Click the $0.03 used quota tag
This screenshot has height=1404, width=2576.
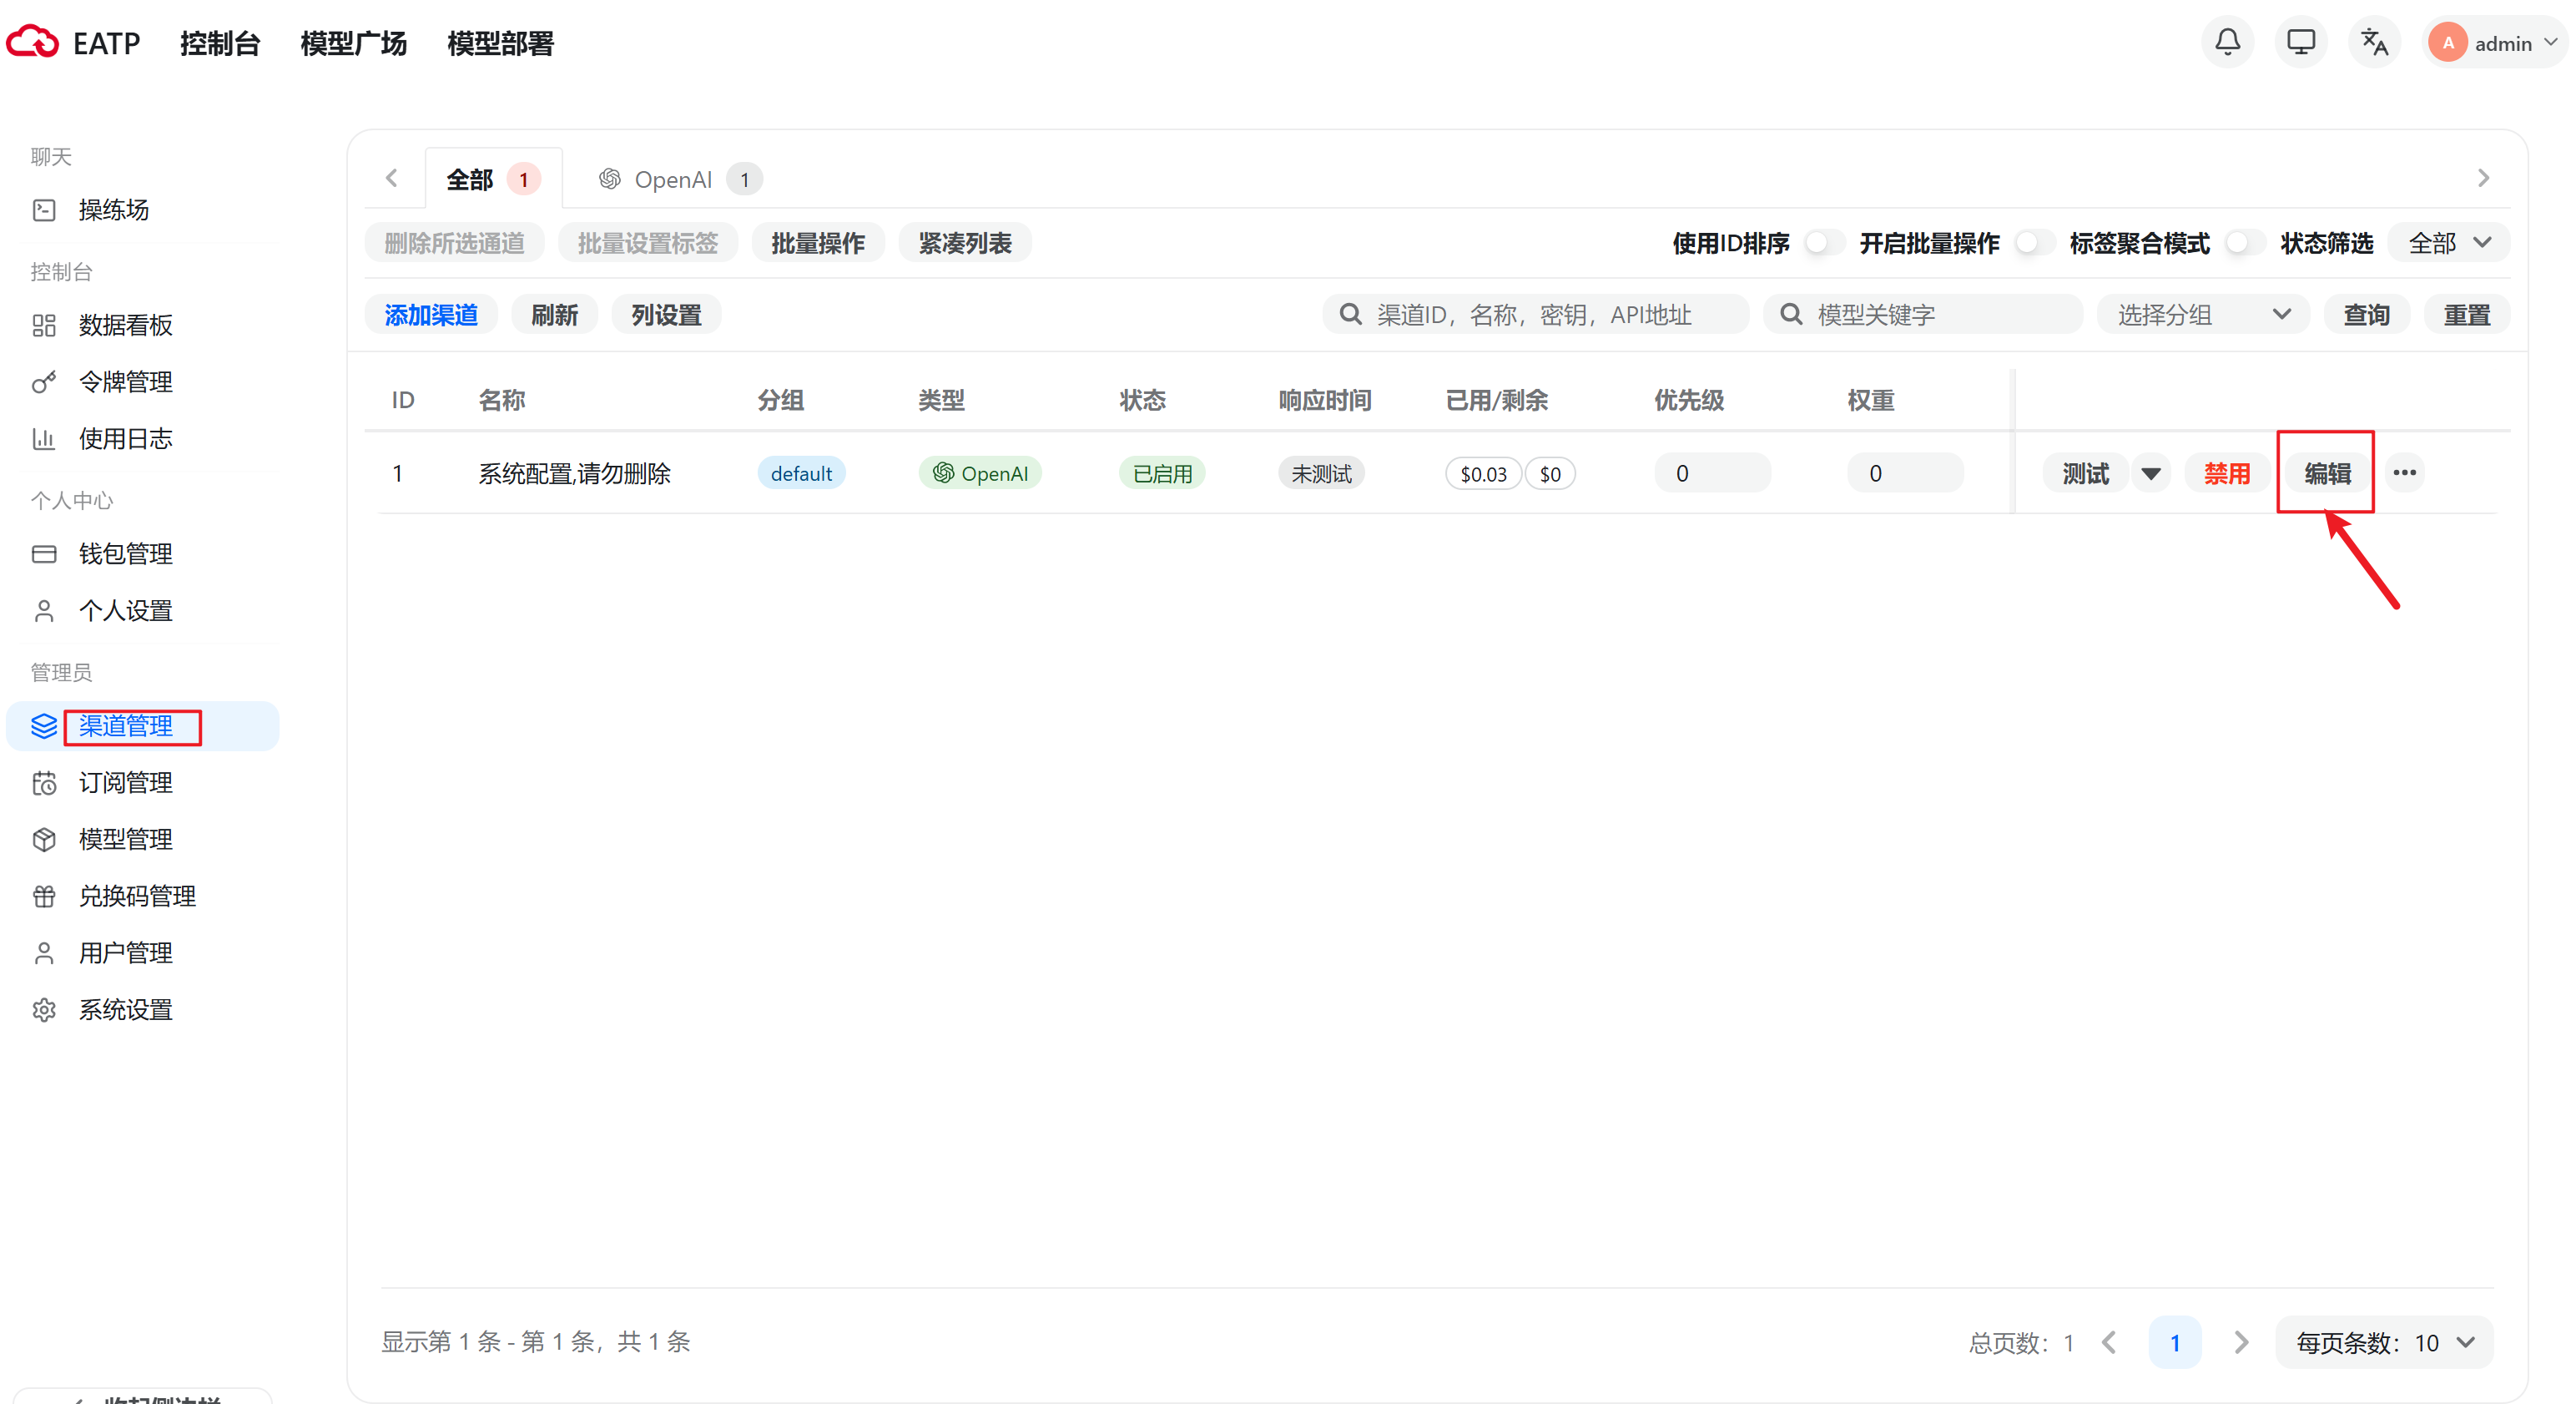coord(1483,474)
